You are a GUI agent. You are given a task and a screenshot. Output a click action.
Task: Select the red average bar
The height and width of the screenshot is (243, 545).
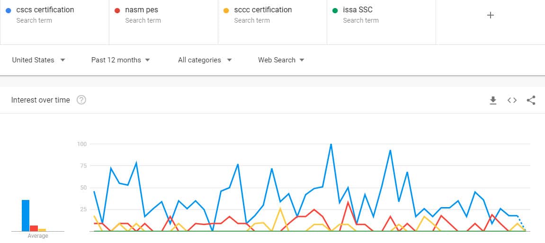coord(34,228)
